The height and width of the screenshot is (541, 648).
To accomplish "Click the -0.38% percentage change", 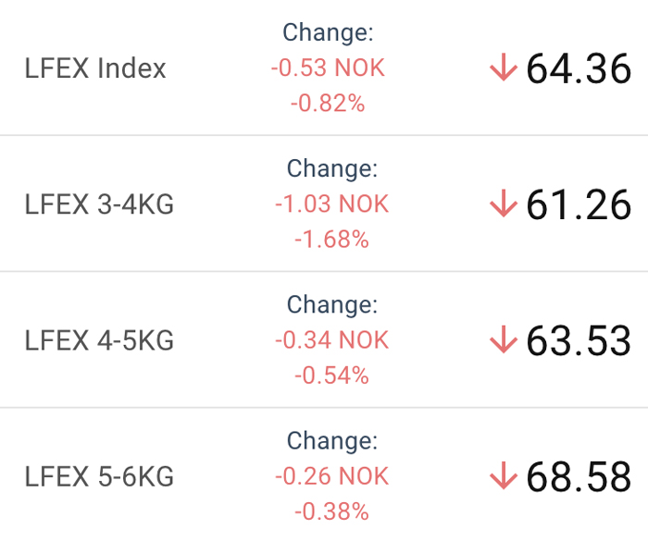I will pyautogui.click(x=331, y=511).
